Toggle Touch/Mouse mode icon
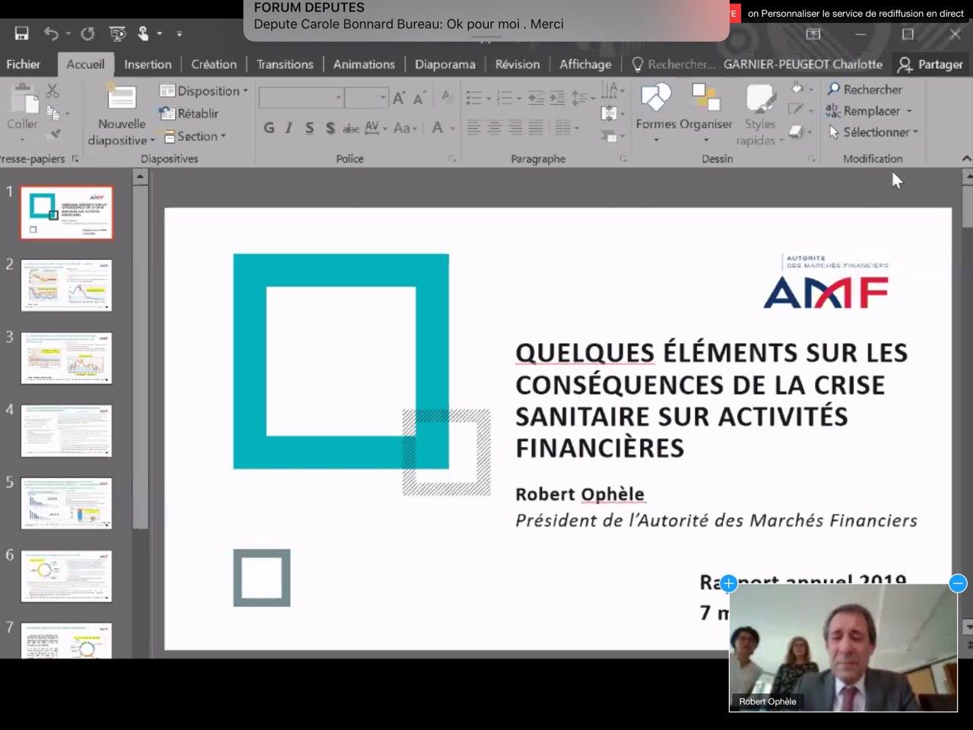Screen dimensions: 973x730 click(x=143, y=33)
